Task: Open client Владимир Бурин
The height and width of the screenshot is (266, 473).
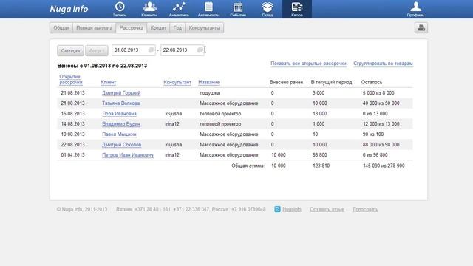Action: pyautogui.click(x=121, y=123)
